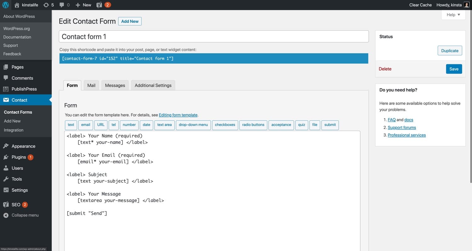Switch to the Mail tab

[91, 85]
